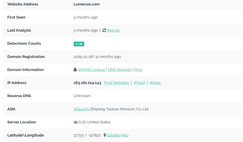Click the WHOIS Lookup spy icon

point(75,69)
